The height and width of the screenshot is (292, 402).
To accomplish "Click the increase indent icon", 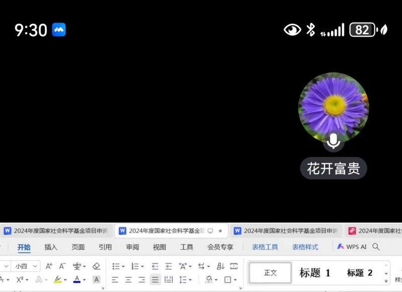I will [x=168, y=266].
